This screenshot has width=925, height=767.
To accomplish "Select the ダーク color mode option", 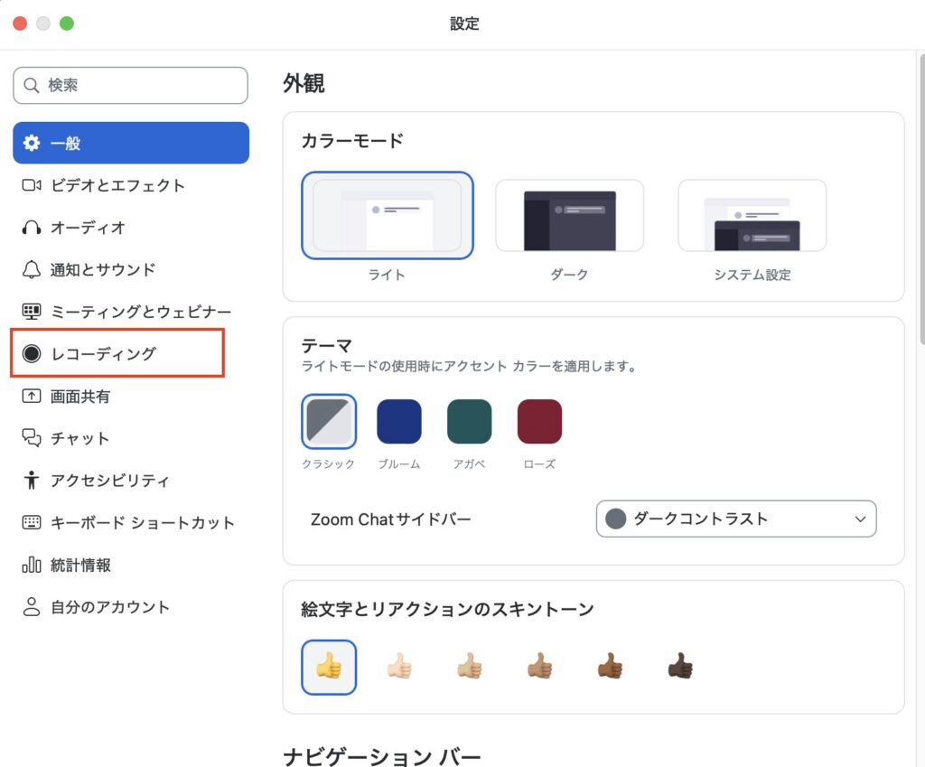I will pos(569,216).
